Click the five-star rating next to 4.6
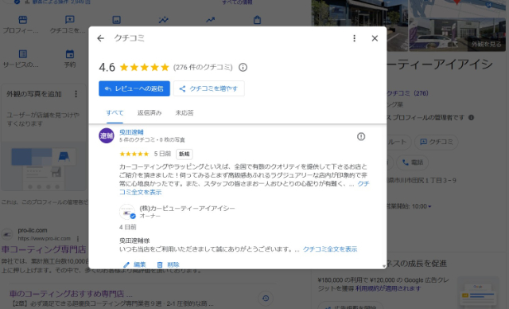The height and width of the screenshot is (309, 509). (145, 67)
